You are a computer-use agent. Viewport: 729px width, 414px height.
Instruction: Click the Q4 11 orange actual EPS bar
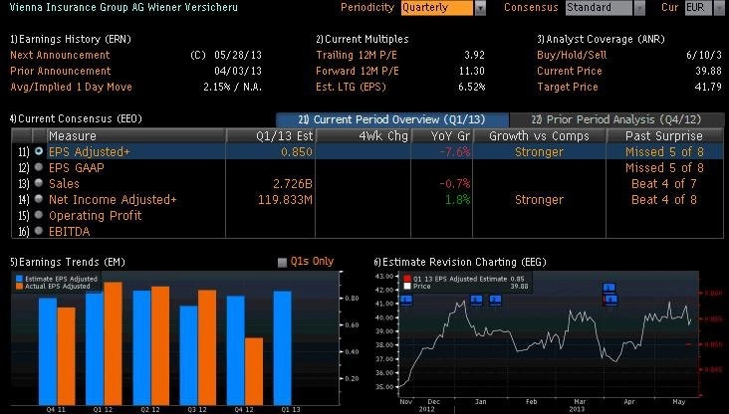[x=66, y=356]
